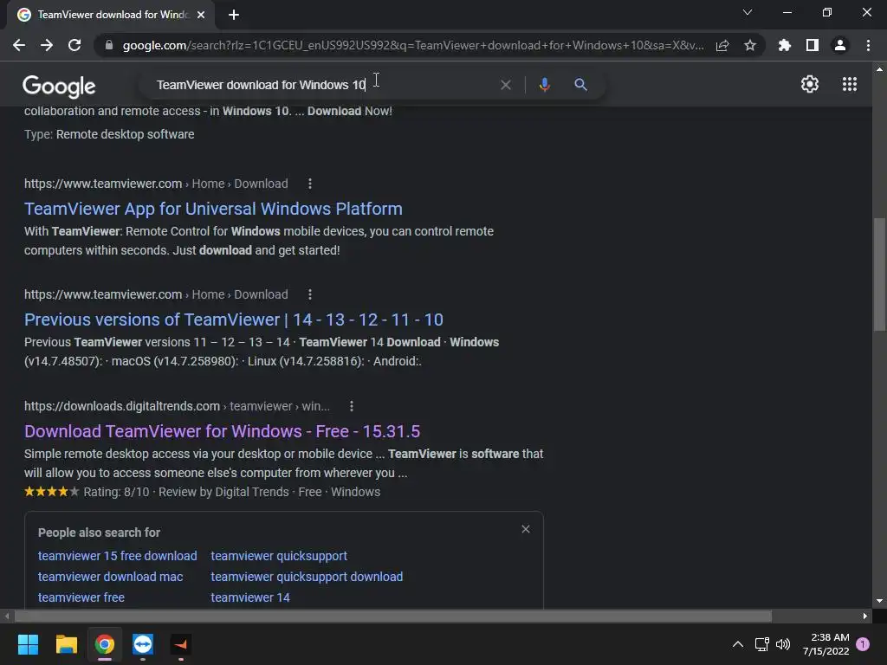887x665 pixels.
Task: Open the network status tray icon
Action: (x=762, y=644)
